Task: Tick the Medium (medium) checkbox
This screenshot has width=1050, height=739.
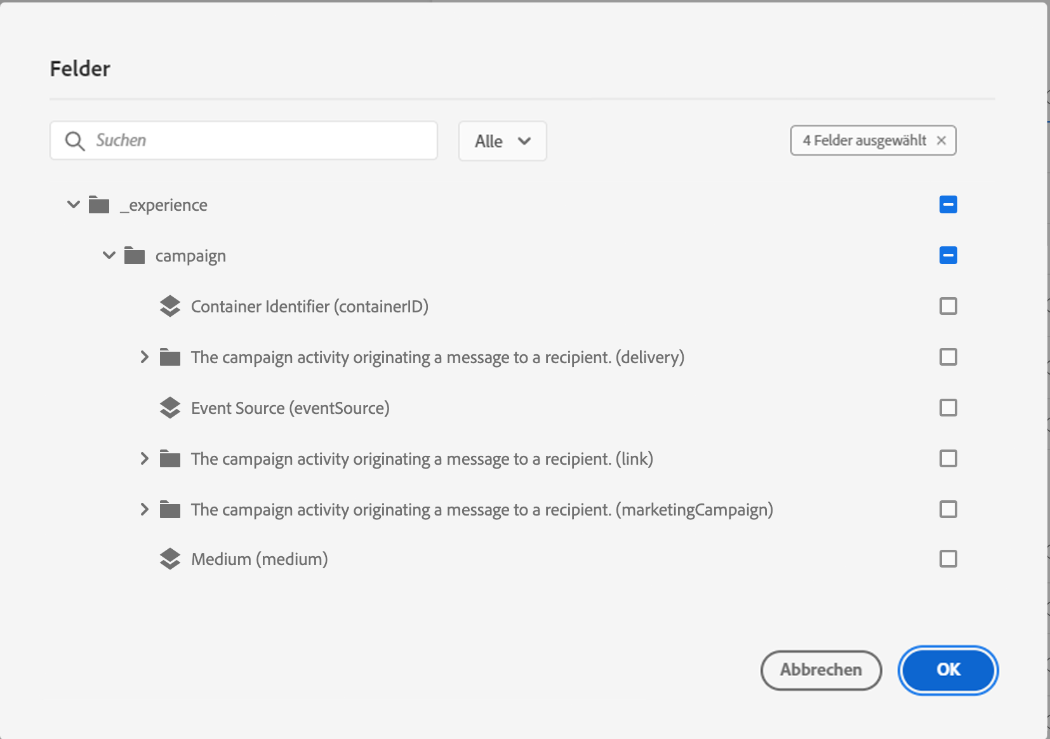Action: pyautogui.click(x=948, y=559)
